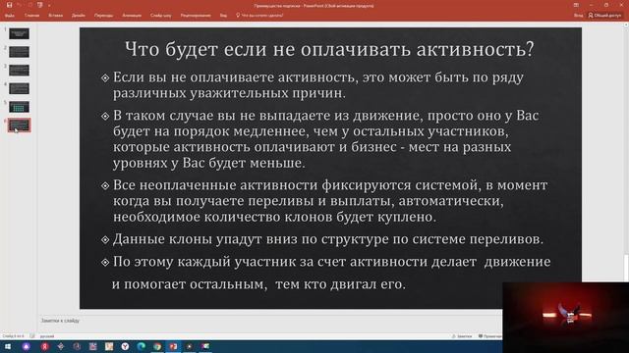Open the dark recorder taskbar icon after PowerPoint
The image size is (629, 353).
[x=190, y=346]
